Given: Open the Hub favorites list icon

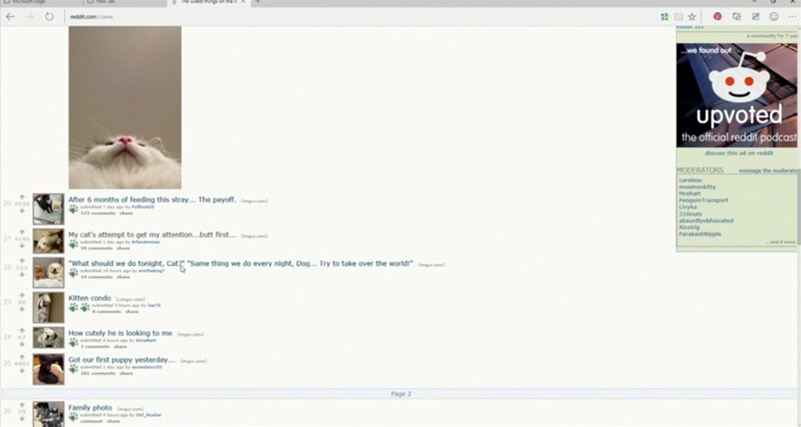Looking at the screenshot, I should tap(736, 17).
